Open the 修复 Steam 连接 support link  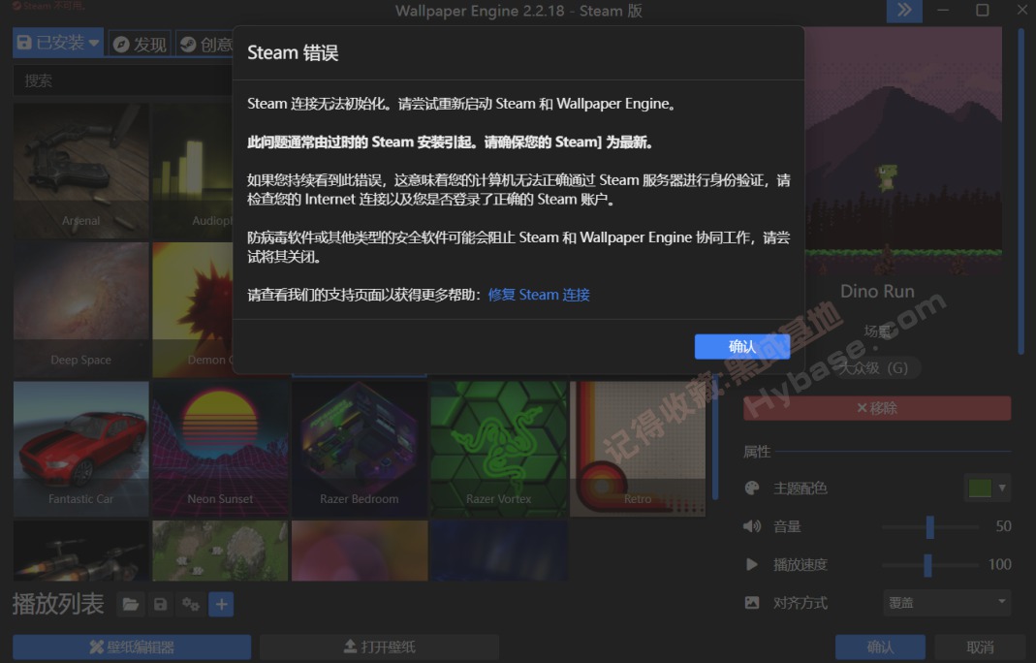(x=539, y=295)
